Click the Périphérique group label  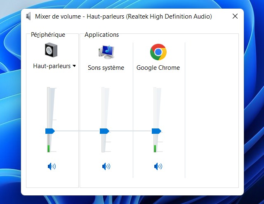point(48,35)
